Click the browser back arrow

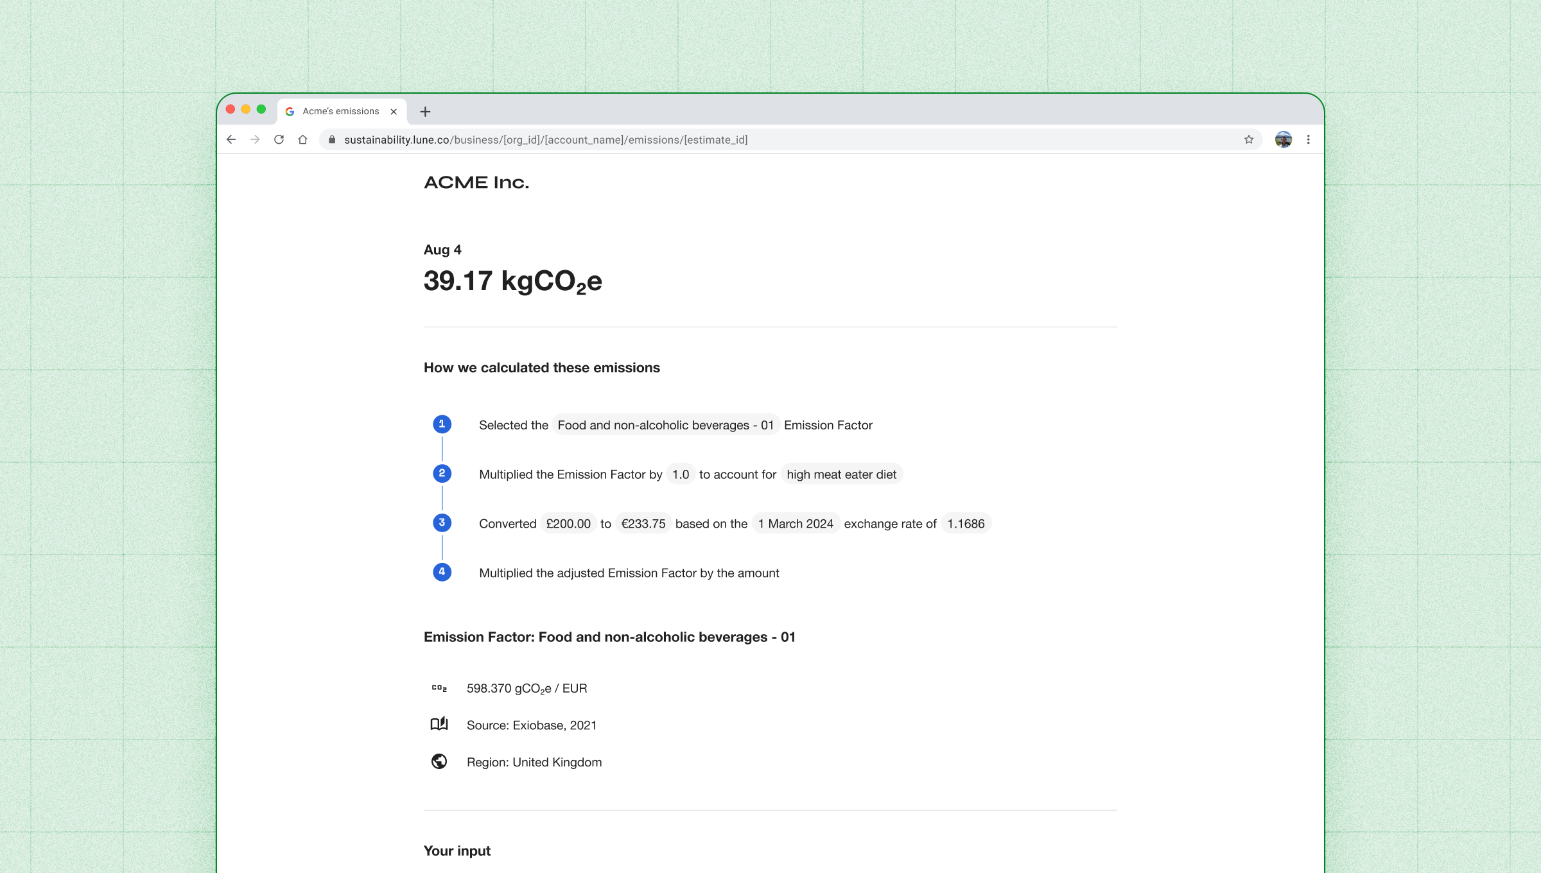(x=231, y=139)
